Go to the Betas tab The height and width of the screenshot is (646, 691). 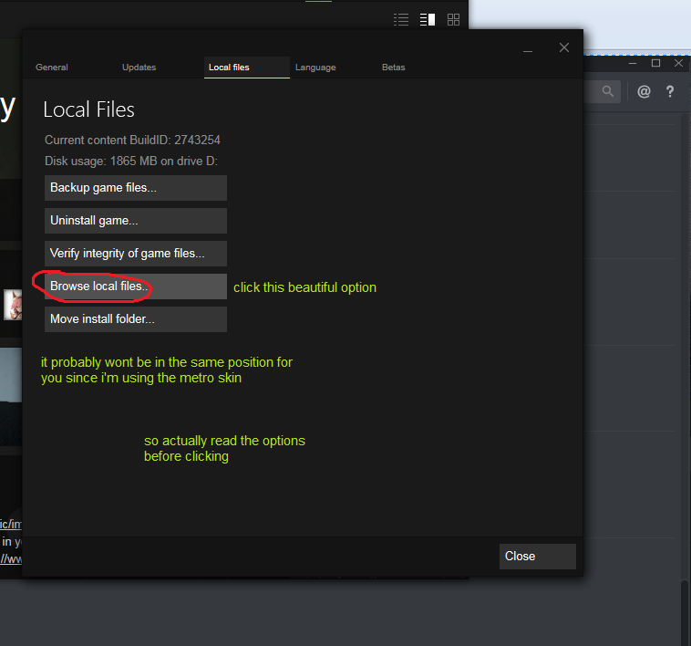(x=394, y=68)
